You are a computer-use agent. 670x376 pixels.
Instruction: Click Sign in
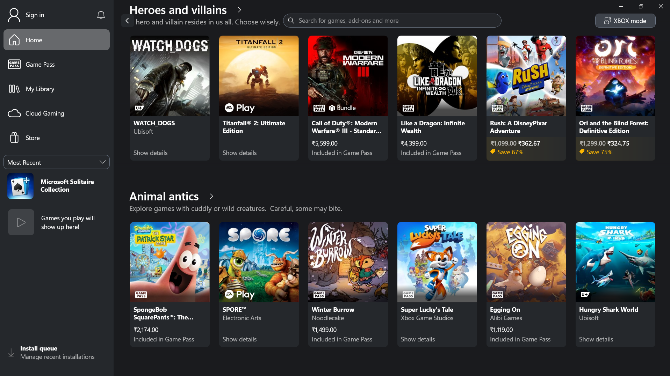pyautogui.click(x=35, y=15)
